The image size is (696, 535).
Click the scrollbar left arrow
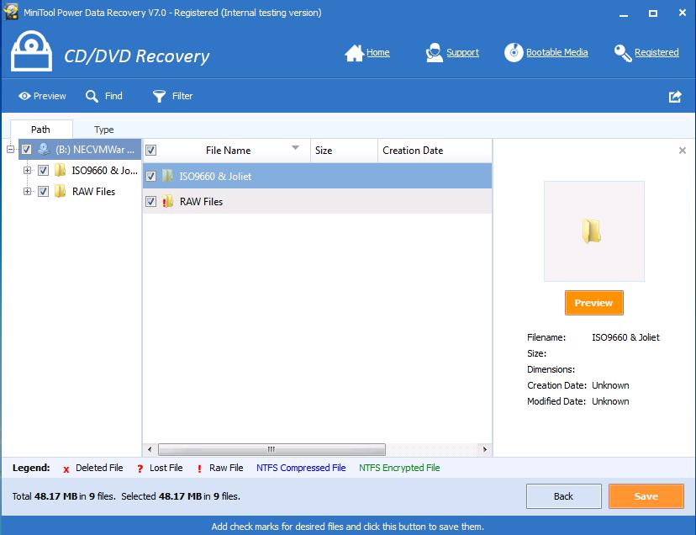150,449
